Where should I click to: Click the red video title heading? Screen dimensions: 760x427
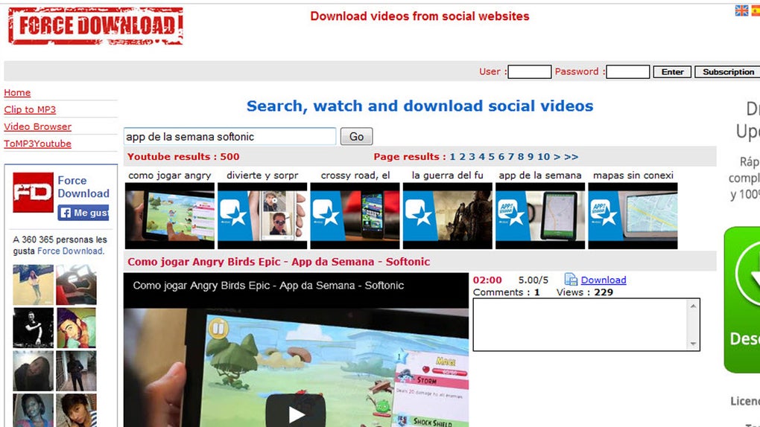pos(279,262)
